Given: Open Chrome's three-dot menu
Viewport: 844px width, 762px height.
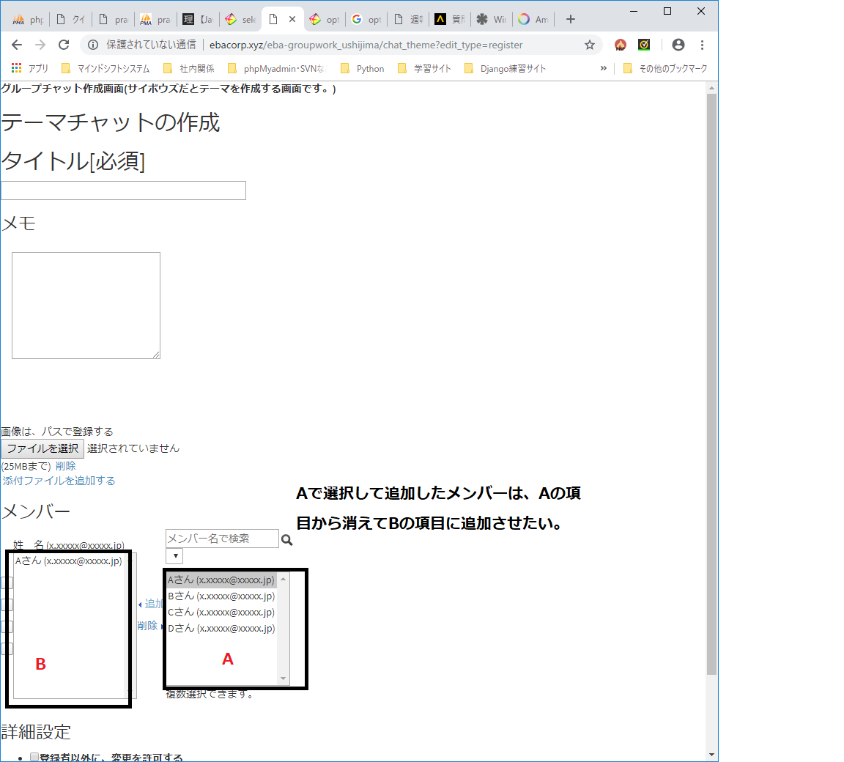Looking at the screenshot, I should tap(702, 45).
